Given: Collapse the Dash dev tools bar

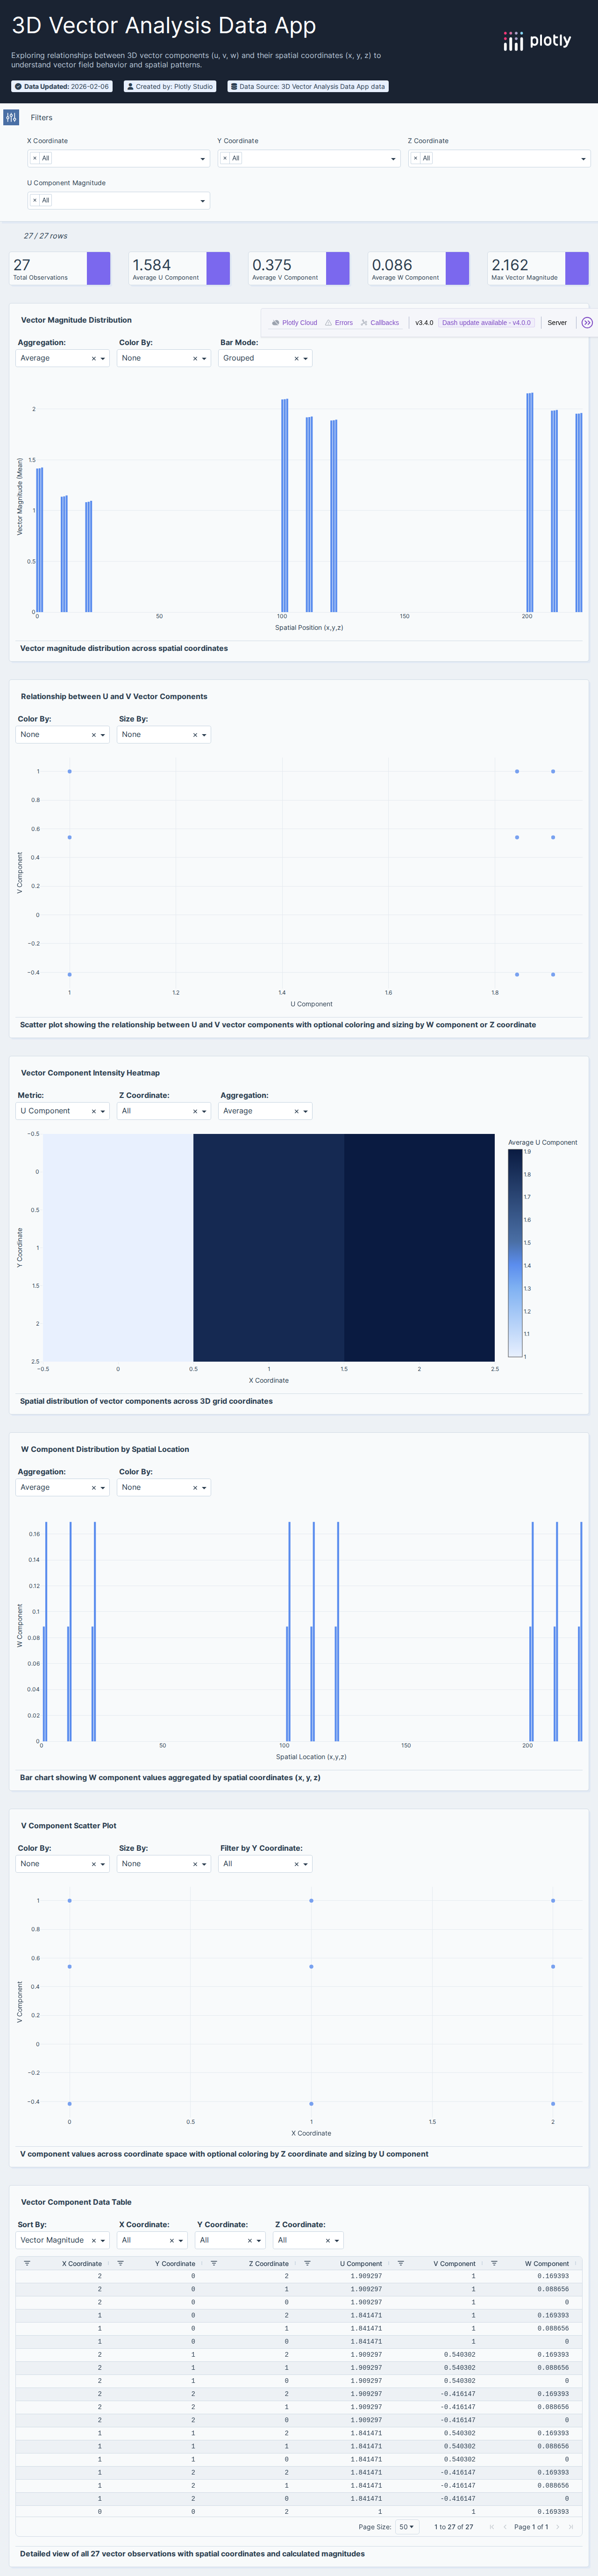Looking at the screenshot, I should point(587,323).
